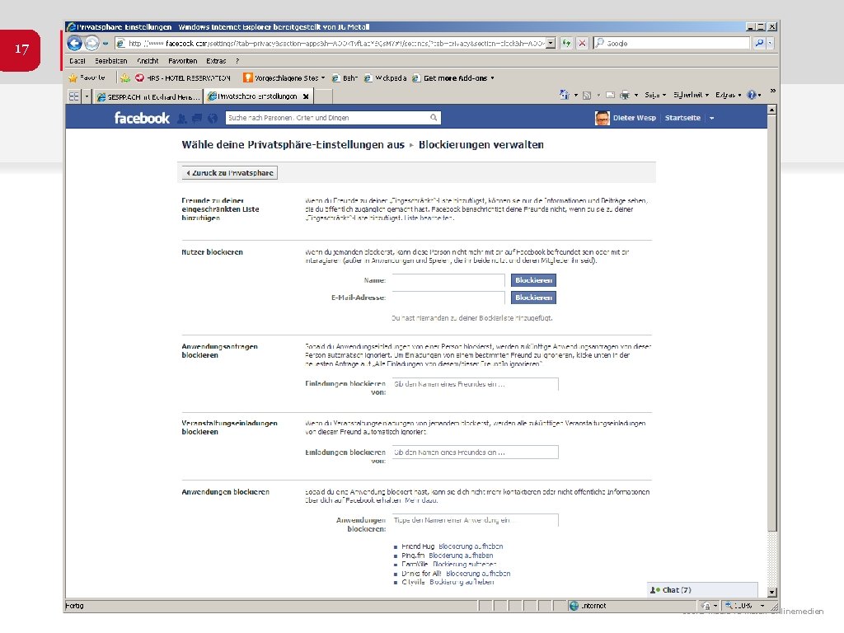Unblock FarmVille via Blockierung aufheben

tap(465, 565)
